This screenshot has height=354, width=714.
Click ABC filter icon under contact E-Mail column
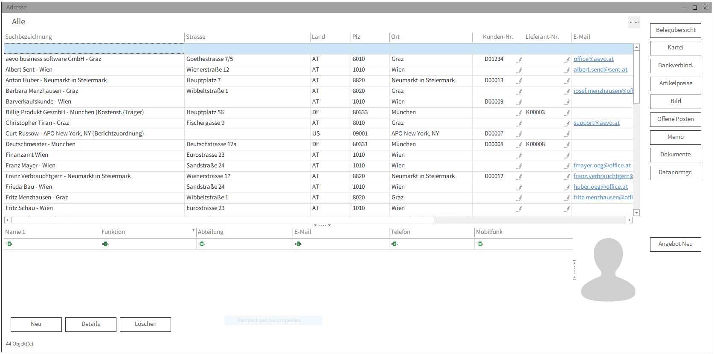[298, 244]
